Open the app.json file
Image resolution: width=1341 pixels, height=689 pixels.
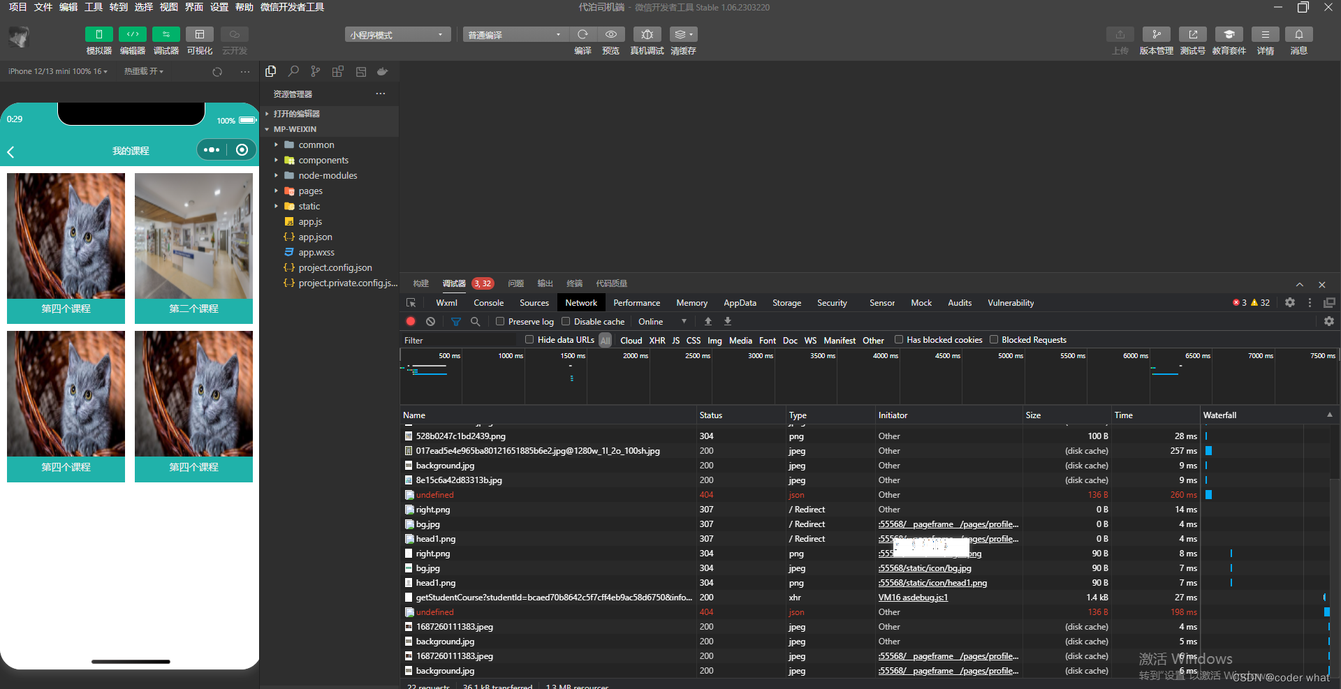(315, 237)
